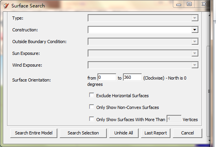The height and width of the screenshot is (147, 216).
Task: Minimize the Surface Search window
Action: 179,5
